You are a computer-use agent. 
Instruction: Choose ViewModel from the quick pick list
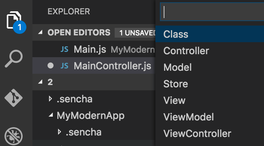coord(210,117)
